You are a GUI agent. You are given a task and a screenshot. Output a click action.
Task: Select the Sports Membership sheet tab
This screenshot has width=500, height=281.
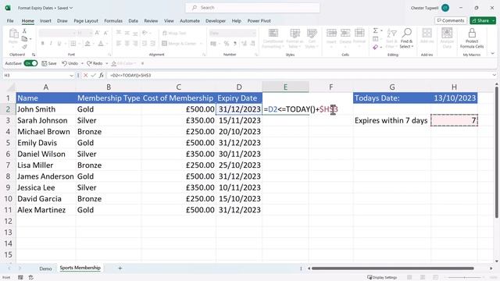tap(80, 268)
